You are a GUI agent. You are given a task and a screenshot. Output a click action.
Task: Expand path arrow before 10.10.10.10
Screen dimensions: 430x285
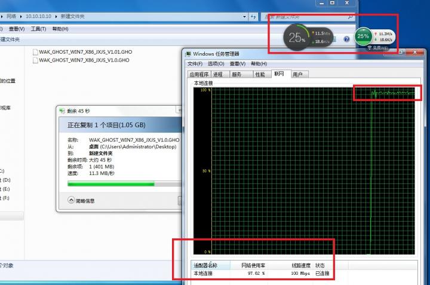[x=21, y=17]
